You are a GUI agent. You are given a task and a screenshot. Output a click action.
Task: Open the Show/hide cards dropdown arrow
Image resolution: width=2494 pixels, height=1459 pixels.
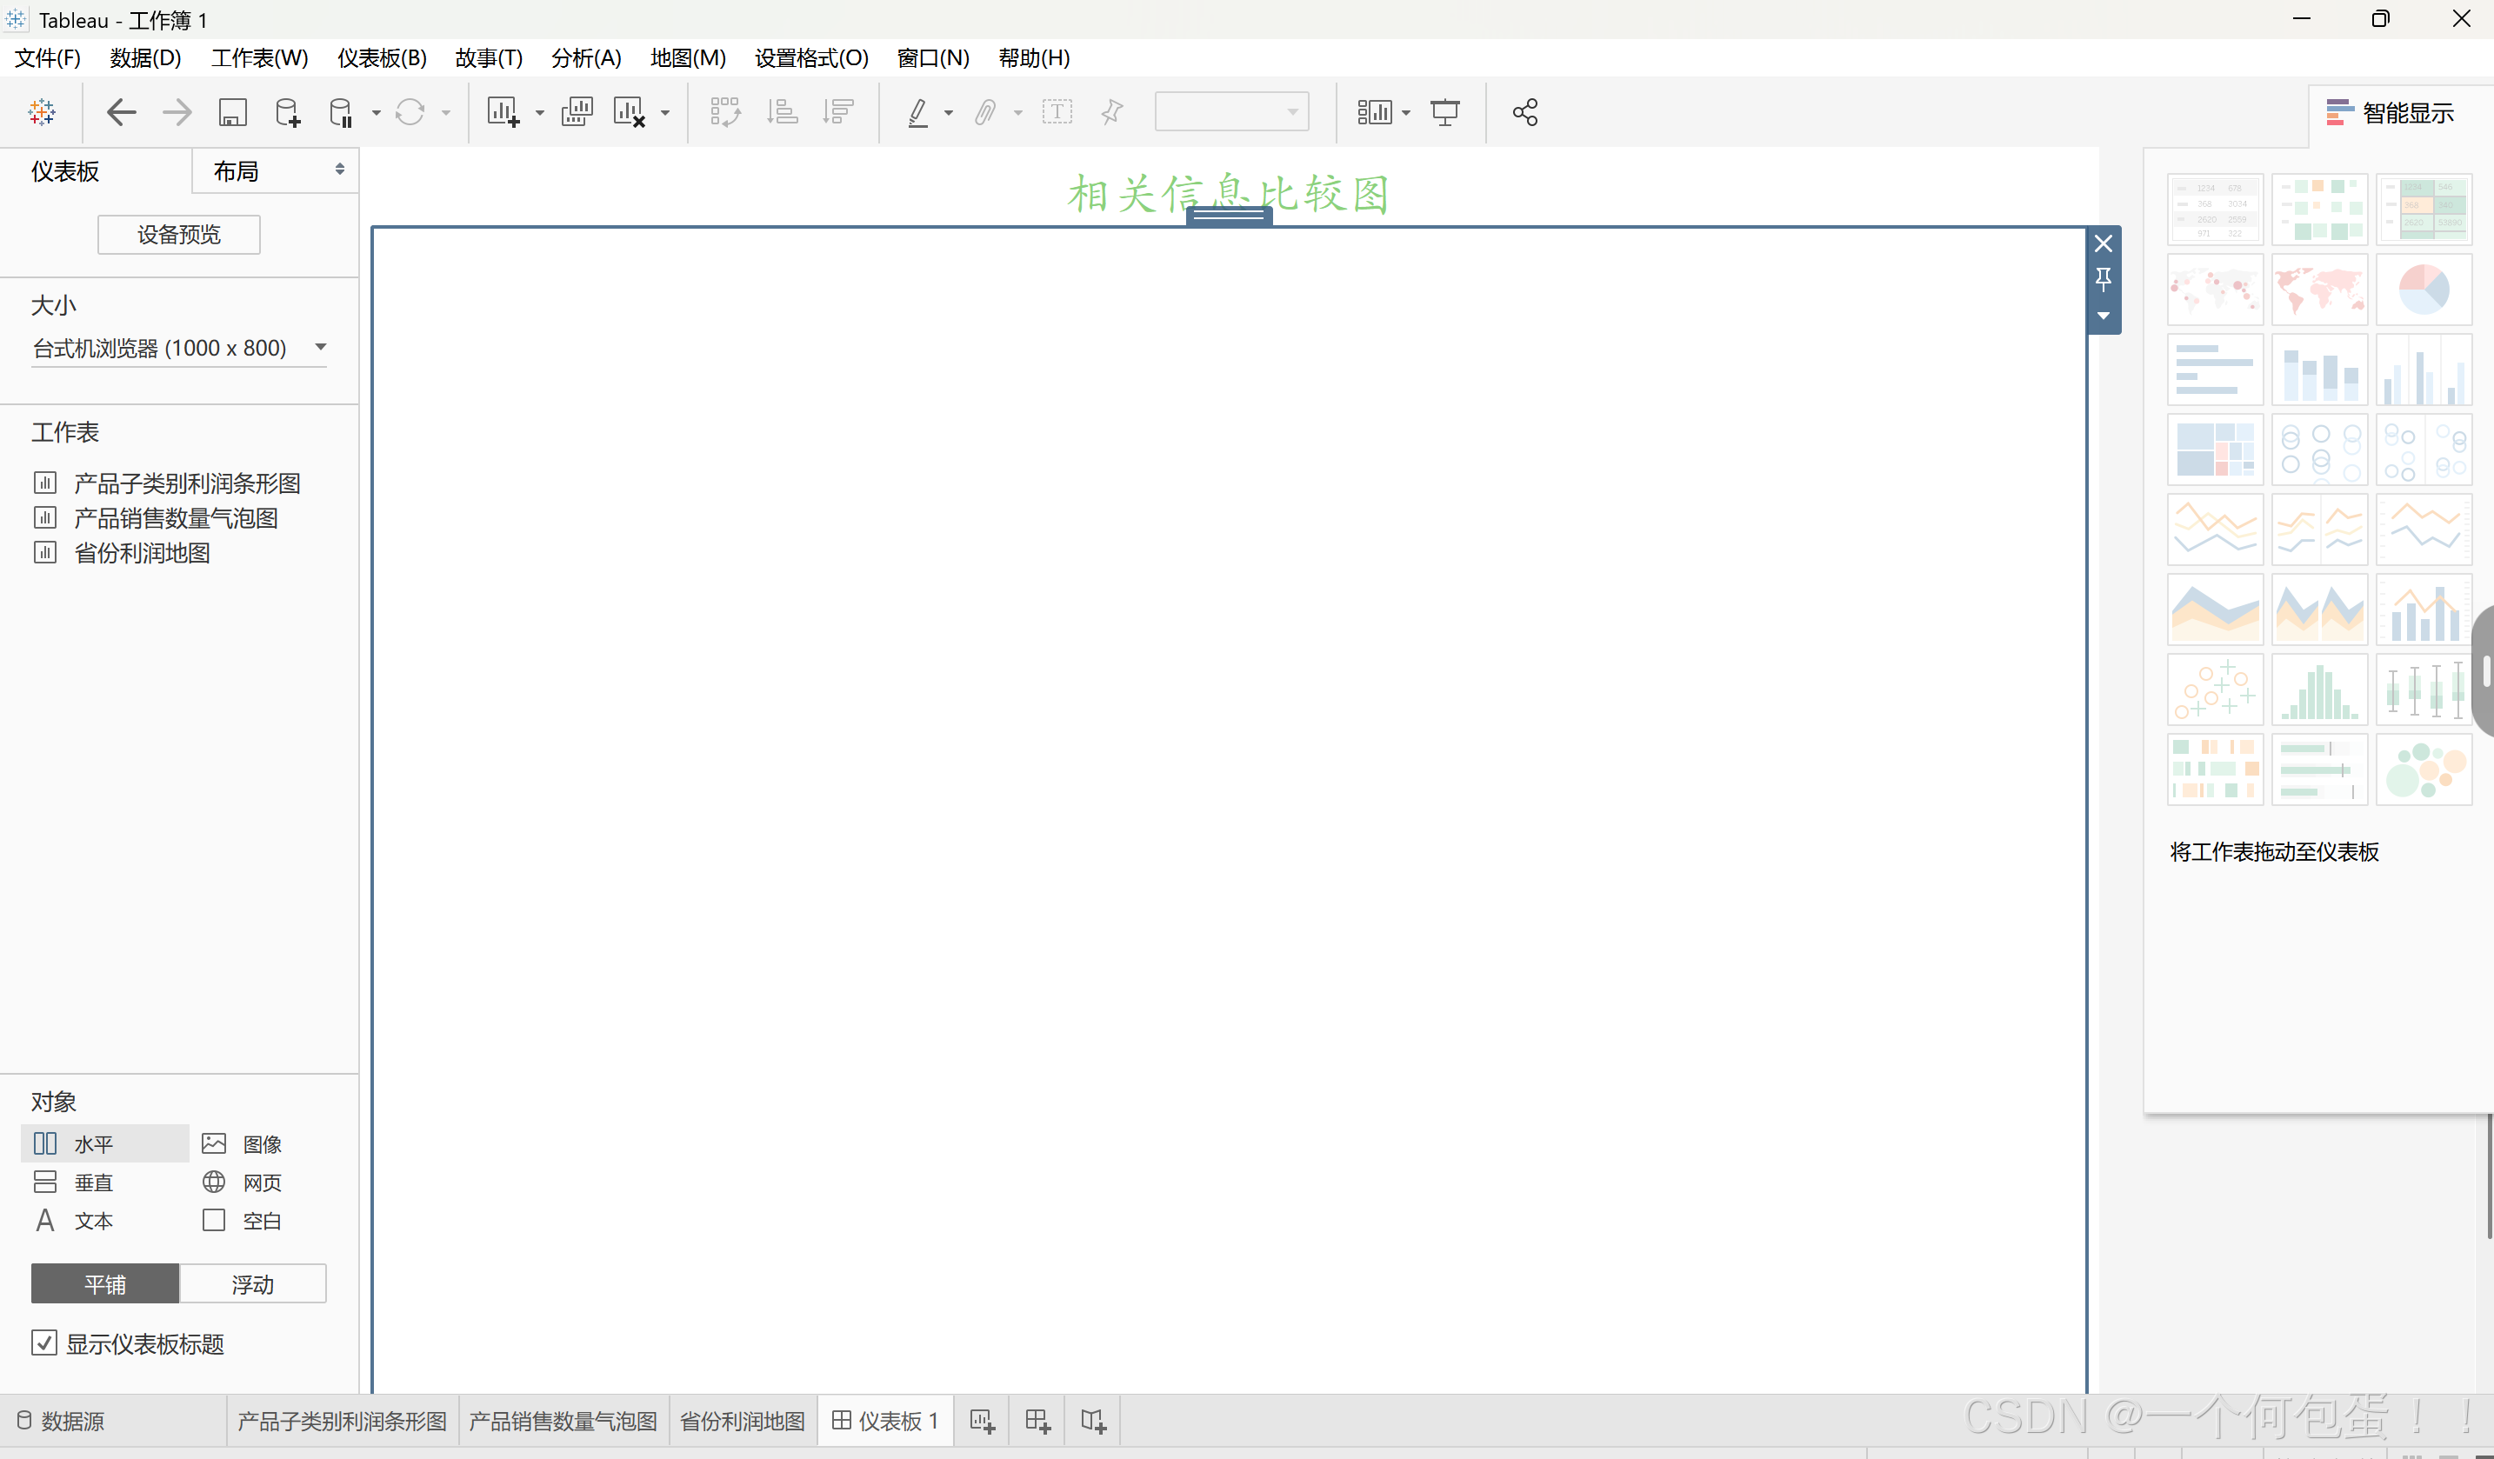coord(1405,112)
